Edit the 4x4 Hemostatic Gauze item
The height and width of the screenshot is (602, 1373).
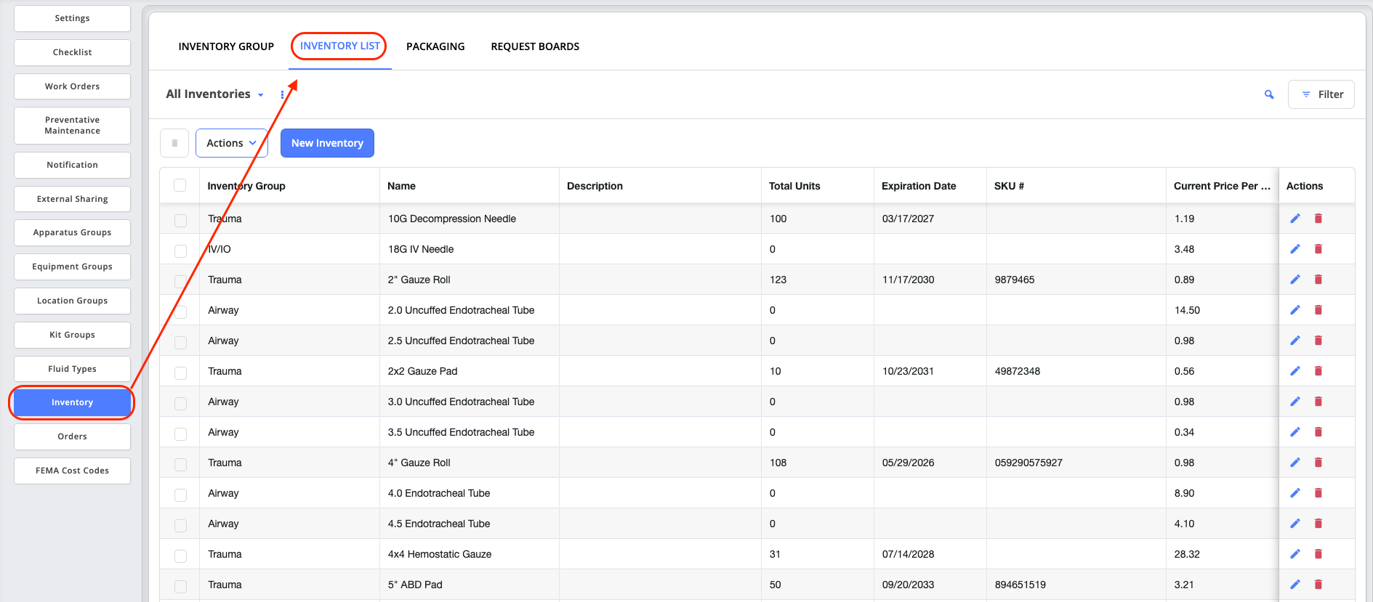click(x=1295, y=554)
